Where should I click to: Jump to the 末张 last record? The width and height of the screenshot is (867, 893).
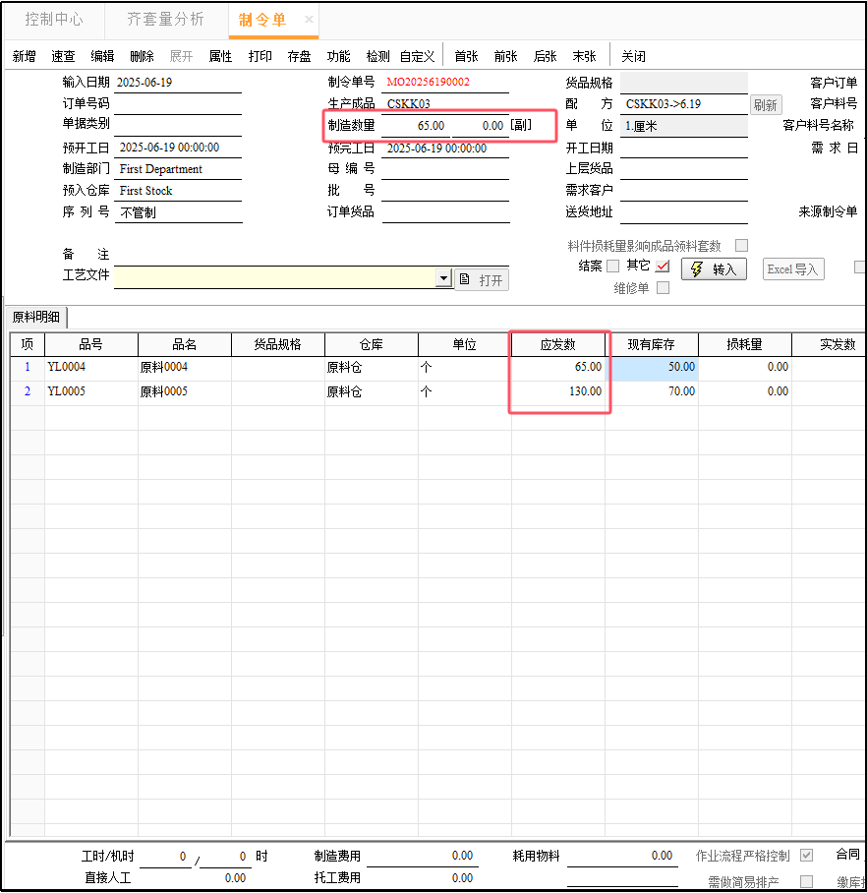click(x=585, y=56)
